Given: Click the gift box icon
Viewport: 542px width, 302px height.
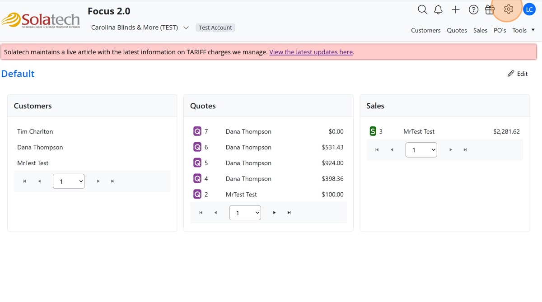Looking at the screenshot, I should click(x=490, y=9).
